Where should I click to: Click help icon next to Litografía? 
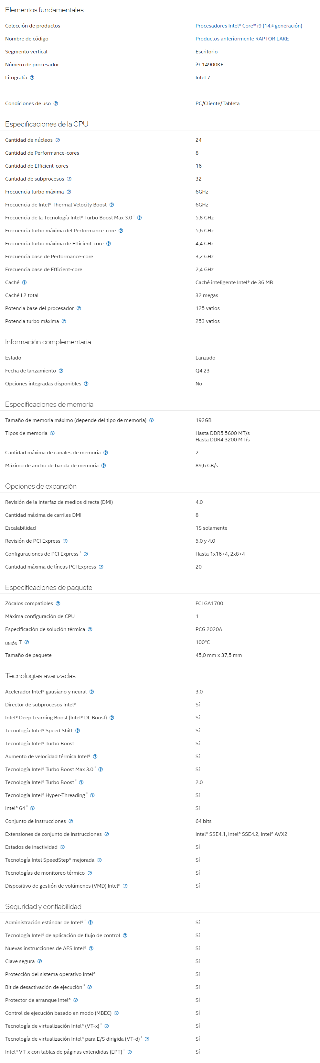tap(32, 78)
